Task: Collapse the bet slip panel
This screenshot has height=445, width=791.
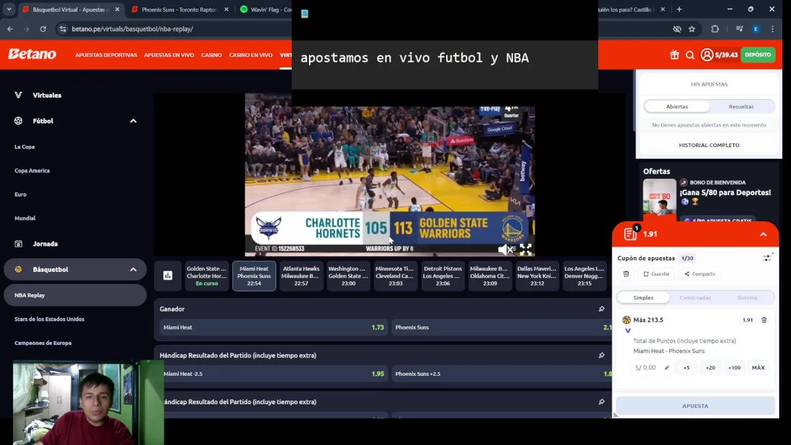Action: point(763,234)
